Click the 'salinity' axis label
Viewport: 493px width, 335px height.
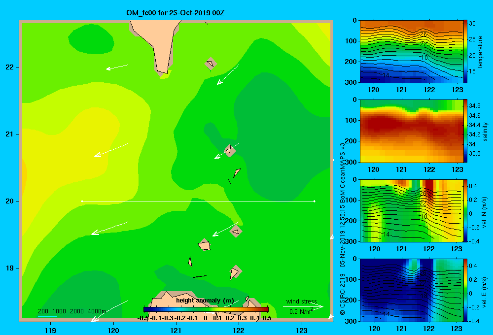point(485,132)
